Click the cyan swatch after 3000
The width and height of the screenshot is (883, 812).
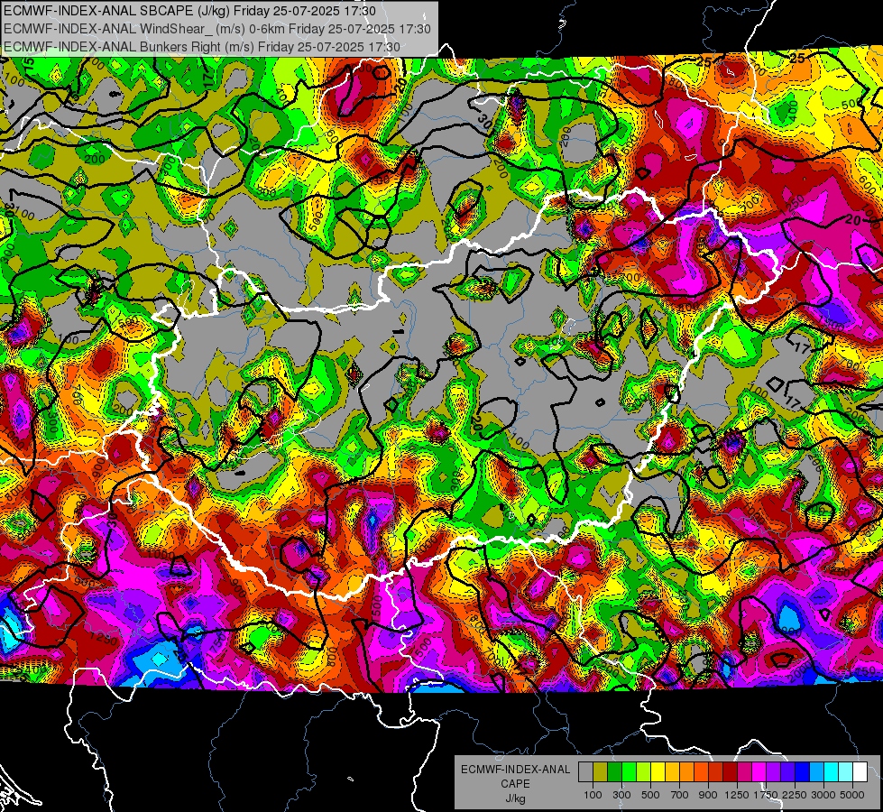click(832, 772)
